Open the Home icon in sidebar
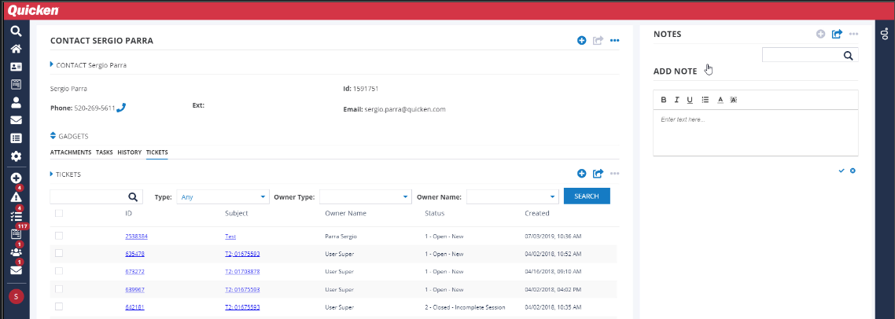Image resolution: width=895 pixels, height=319 pixels. [15, 49]
